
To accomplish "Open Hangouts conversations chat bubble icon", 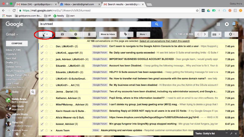I will pyautogui.click(x=17, y=134).
